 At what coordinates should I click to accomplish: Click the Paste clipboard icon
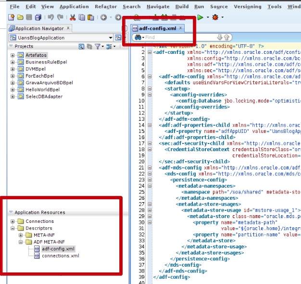pyautogui.click(x=90, y=17)
